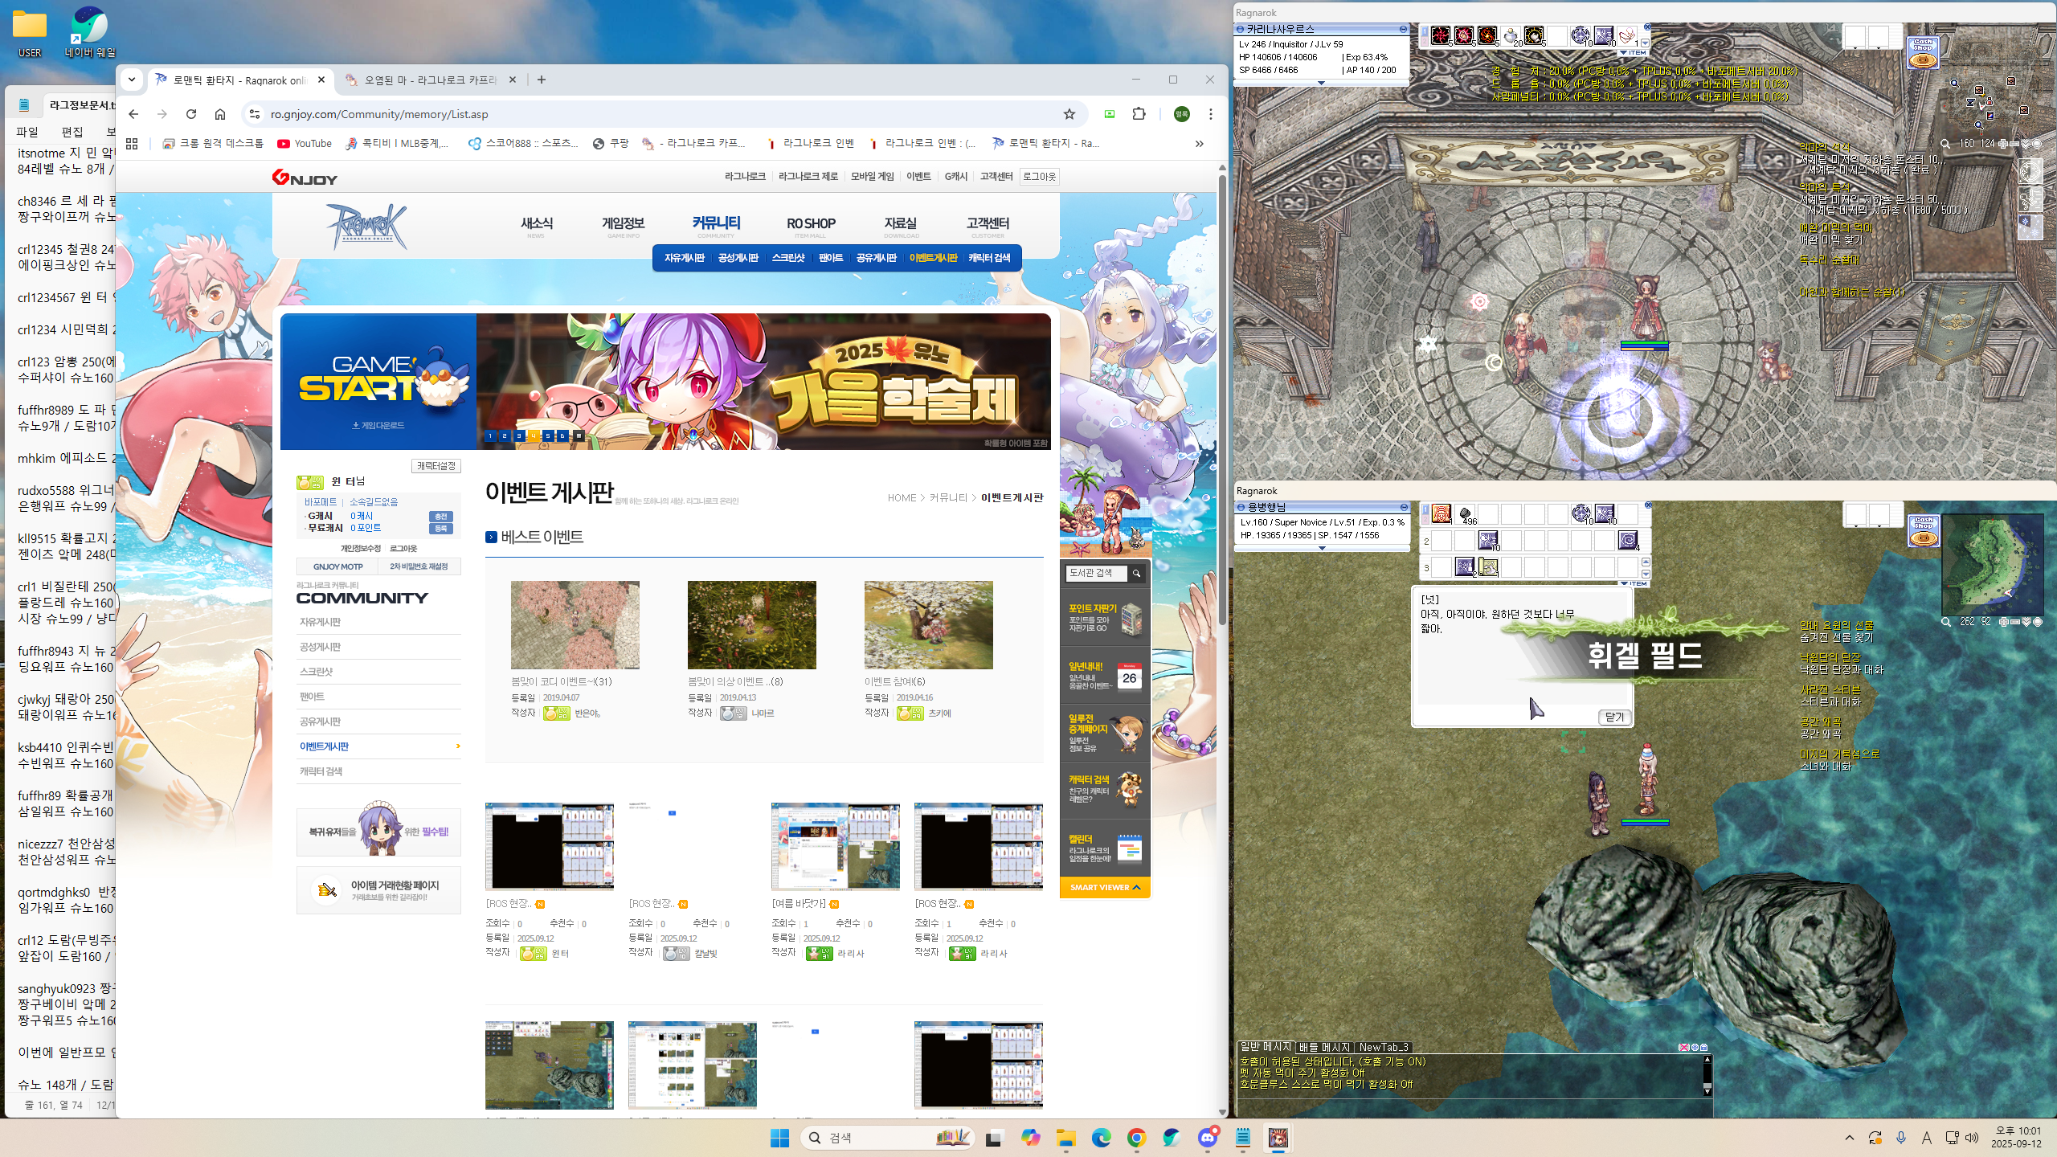Switch to NewTab_3 chat tab
The image size is (2057, 1157).
click(x=1384, y=1047)
